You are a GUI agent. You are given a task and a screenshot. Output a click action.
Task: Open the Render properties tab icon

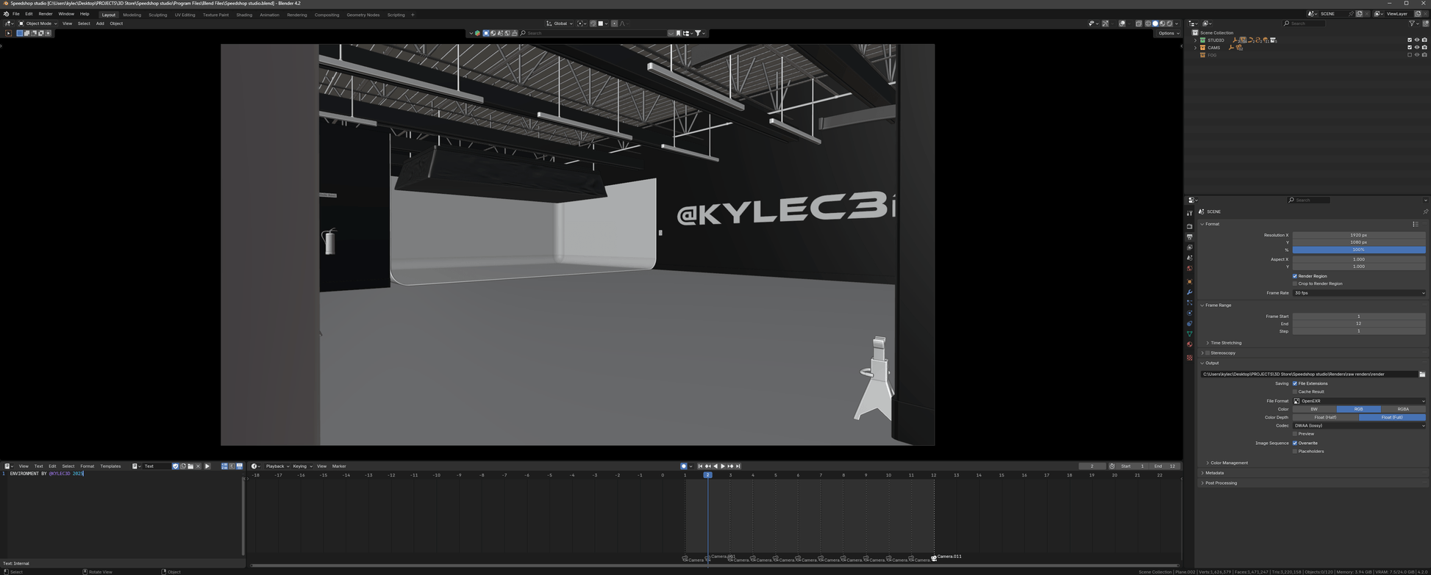[x=1189, y=226]
